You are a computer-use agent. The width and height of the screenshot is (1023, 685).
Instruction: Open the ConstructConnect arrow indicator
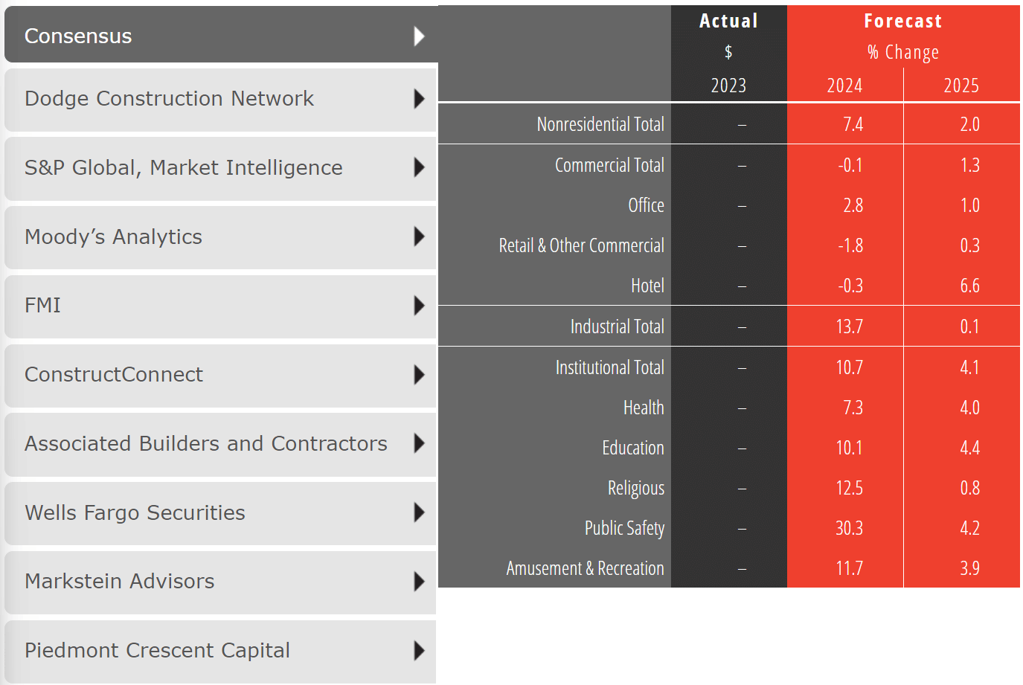tap(420, 375)
